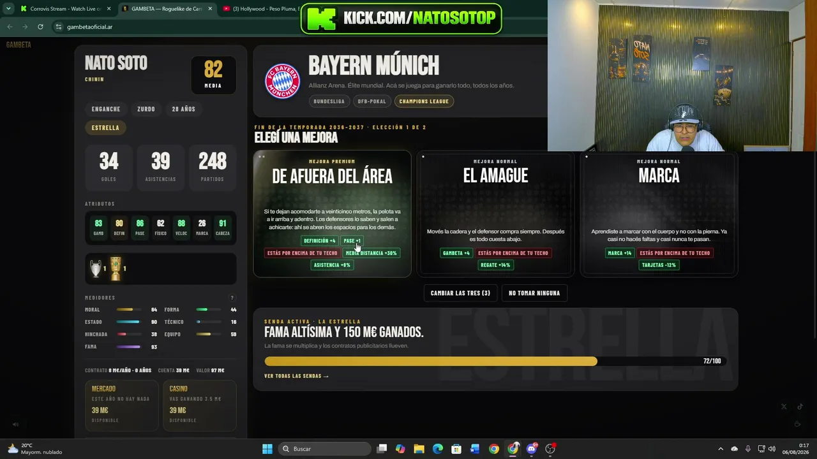Open Task View on the taskbar

click(382, 449)
